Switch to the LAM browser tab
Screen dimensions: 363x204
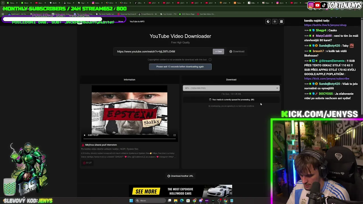pyautogui.click(x=224, y=3)
